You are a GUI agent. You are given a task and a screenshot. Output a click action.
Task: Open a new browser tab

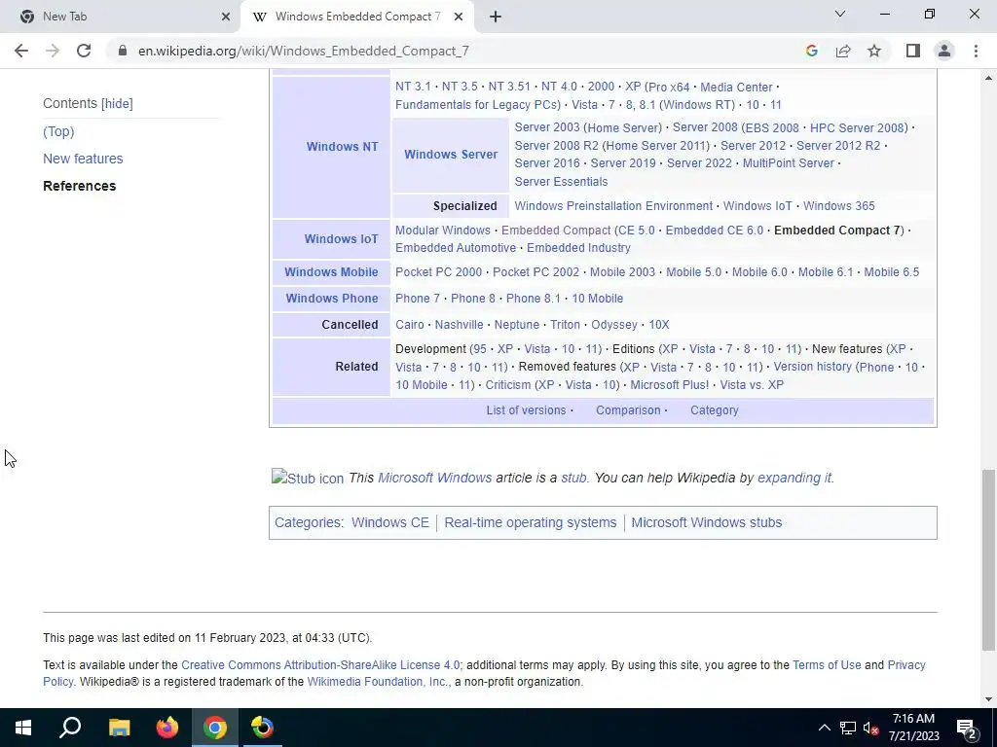pyautogui.click(x=496, y=17)
